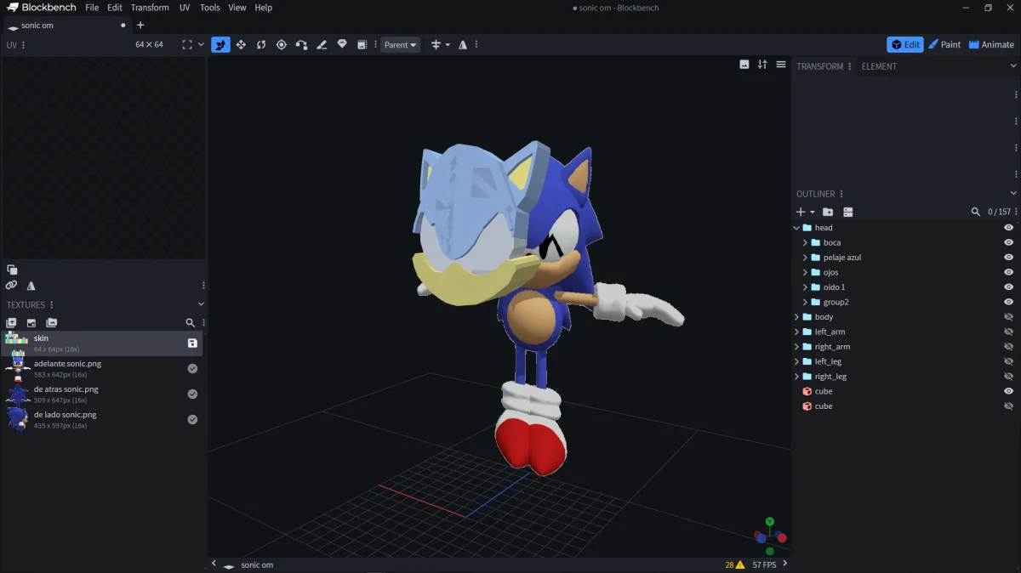Expand the group2 folder arrow
Screen dimensions: 1021x573
tap(806, 302)
